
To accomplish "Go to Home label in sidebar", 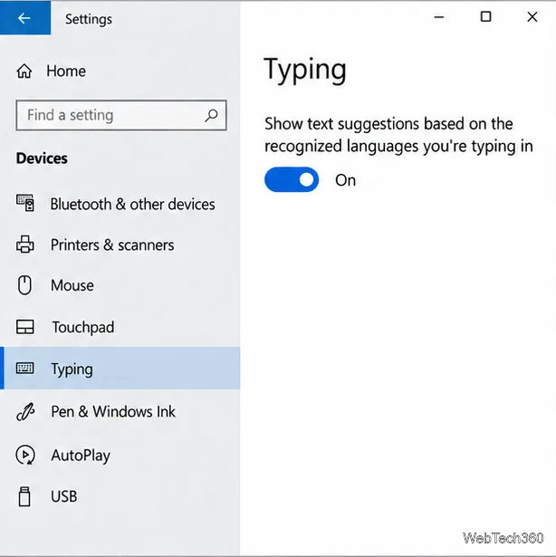I will pos(66,71).
